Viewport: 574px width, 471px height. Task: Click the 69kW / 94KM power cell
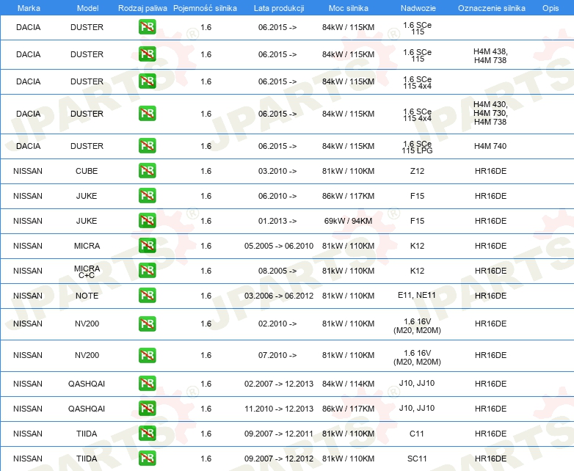[x=348, y=221]
